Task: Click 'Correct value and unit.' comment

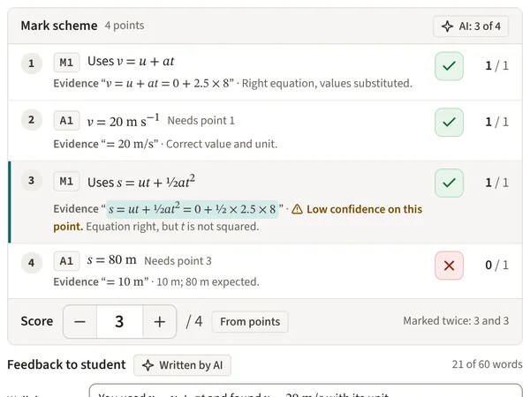Action: click(x=222, y=144)
